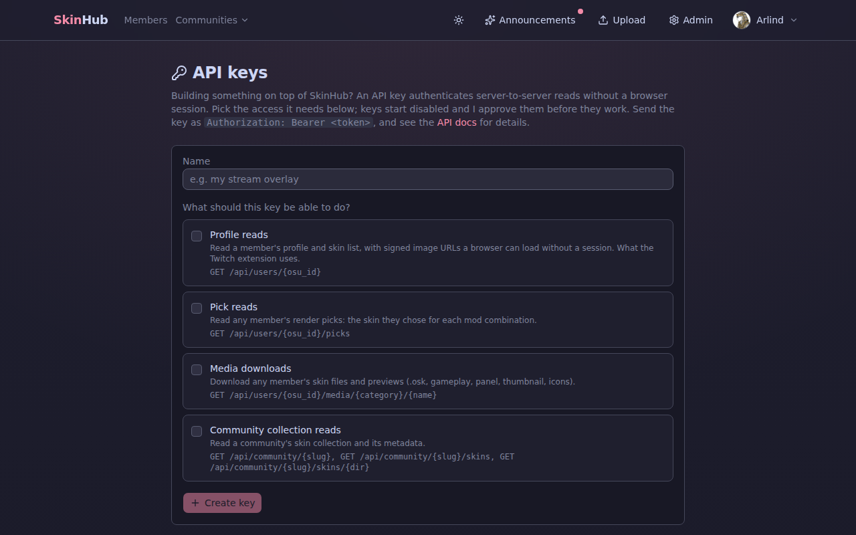Image resolution: width=856 pixels, height=535 pixels.
Task: Click the Arlind username text
Action: pyautogui.click(x=770, y=20)
